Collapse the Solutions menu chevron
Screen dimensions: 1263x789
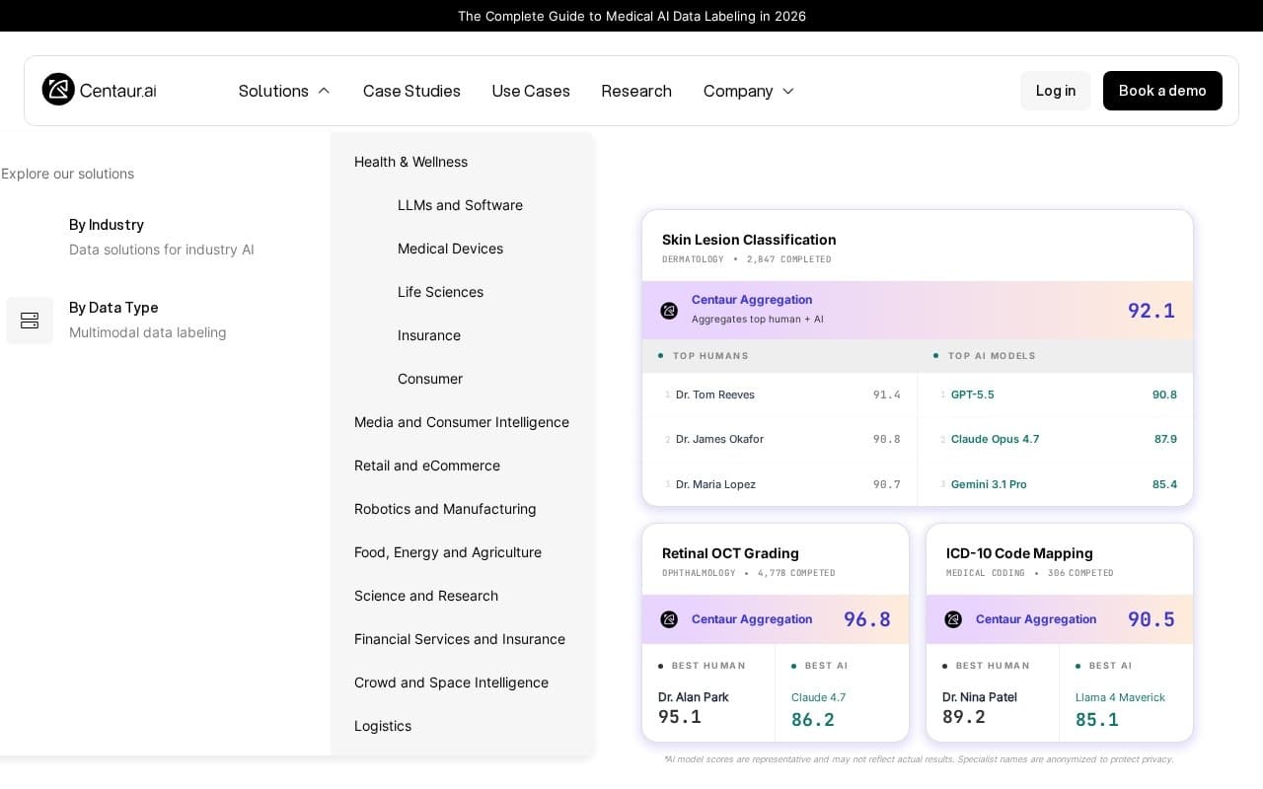[324, 91]
